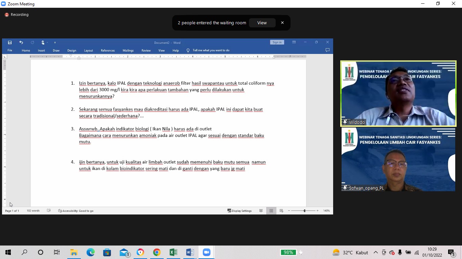Screen dimensions: 462x259
Task: Click the zoom out minus button
Action: tap(289, 210)
